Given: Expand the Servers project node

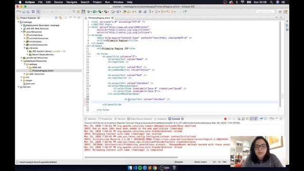Looking at the screenshot, I should 19,87.
